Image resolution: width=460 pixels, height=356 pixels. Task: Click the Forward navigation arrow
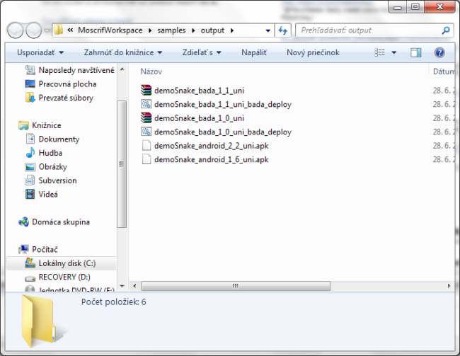click(34, 30)
